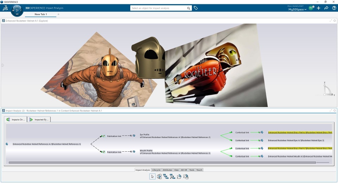Add a new tab with the plus button
Image resolution: width=338 pixels, height=183 pixels.
coord(58,14)
